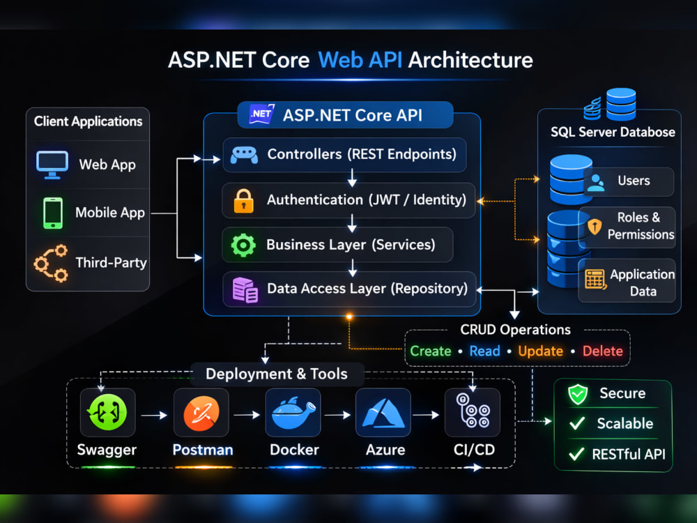The image size is (697, 523).
Task: Click the 'RESTful API' text
Action: pyautogui.click(x=629, y=454)
